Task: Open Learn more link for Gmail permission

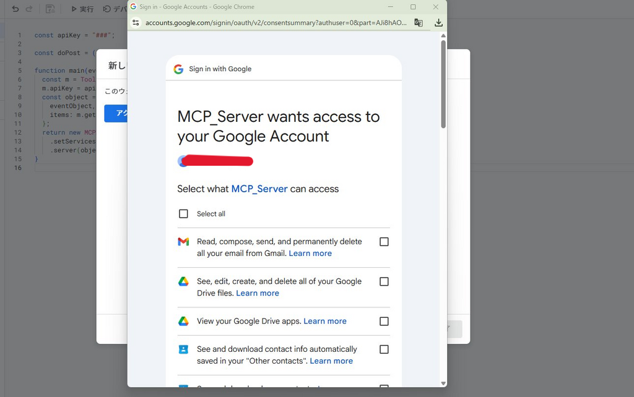Action: pos(310,254)
